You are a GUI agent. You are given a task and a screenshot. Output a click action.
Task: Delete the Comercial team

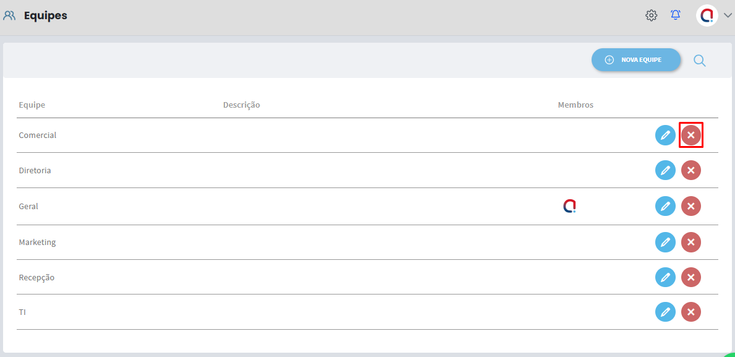pyautogui.click(x=691, y=135)
